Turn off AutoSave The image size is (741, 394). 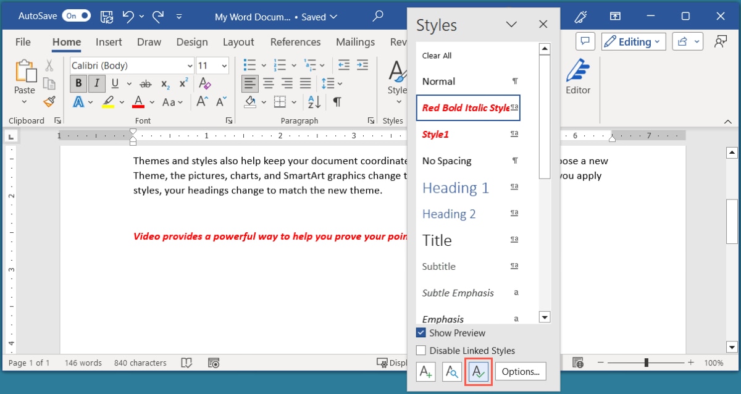[x=76, y=15]
